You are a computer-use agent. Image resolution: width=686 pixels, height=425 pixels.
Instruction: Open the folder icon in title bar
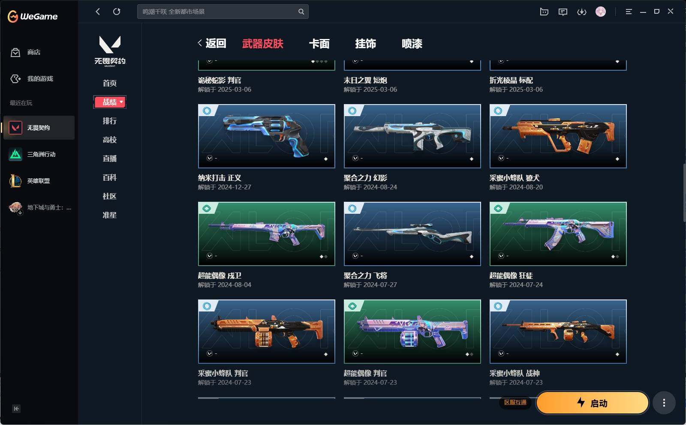[x=544, y=12]
